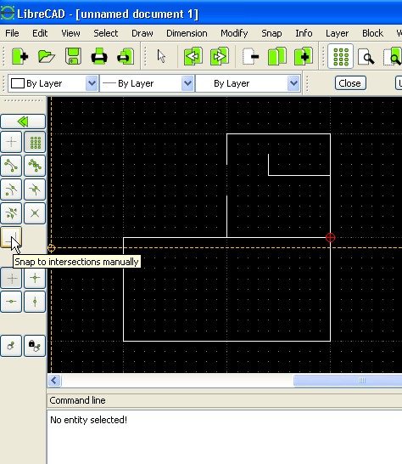Restrict cursor movement horizontally
The height and width of the screenshot is (464, 402).
11,302
